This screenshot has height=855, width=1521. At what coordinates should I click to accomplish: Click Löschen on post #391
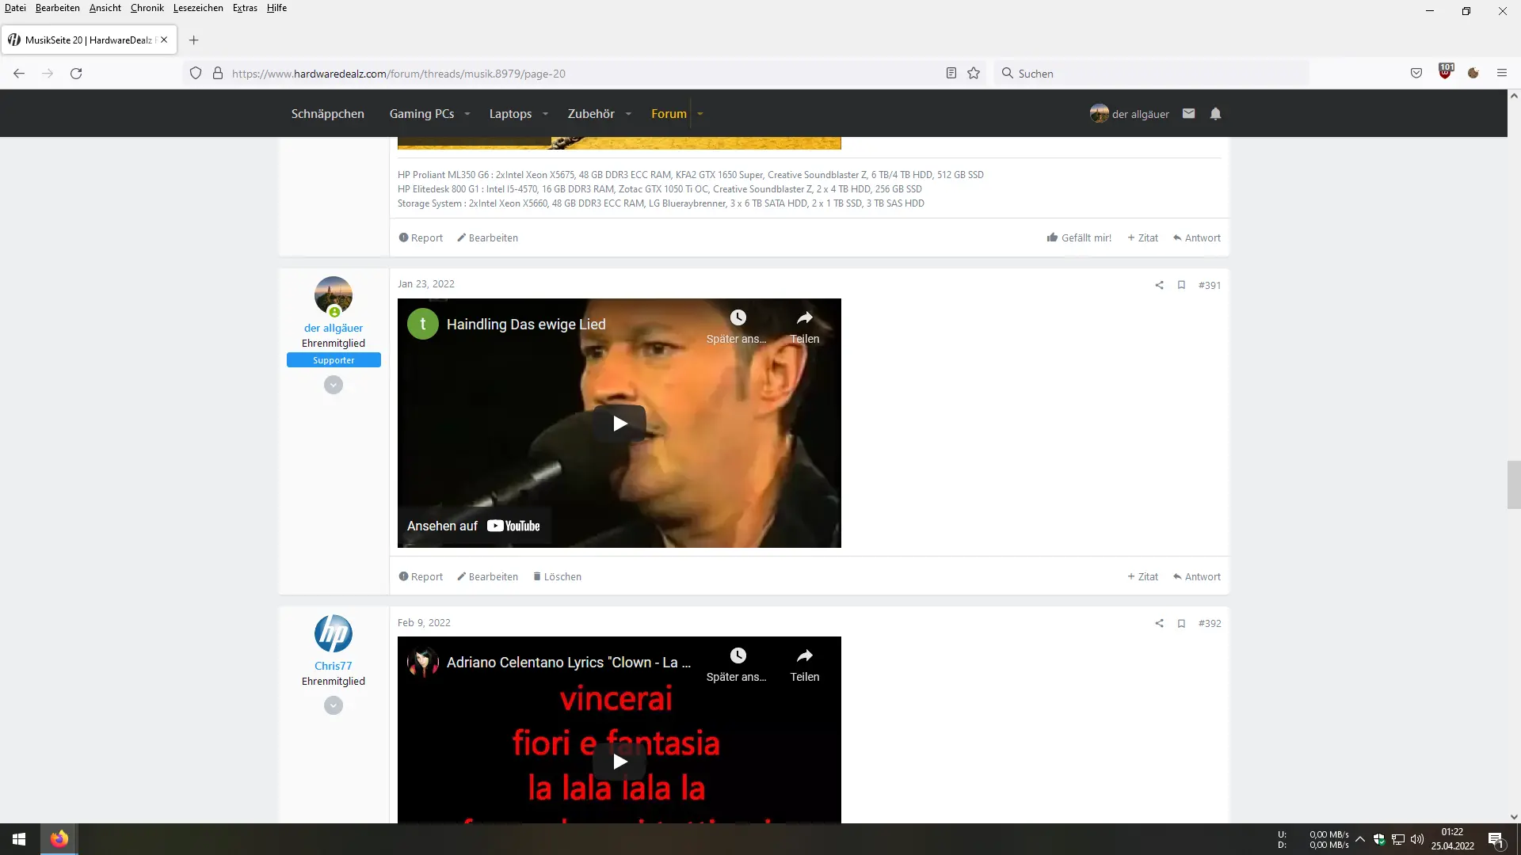click(x=557, y=576)
